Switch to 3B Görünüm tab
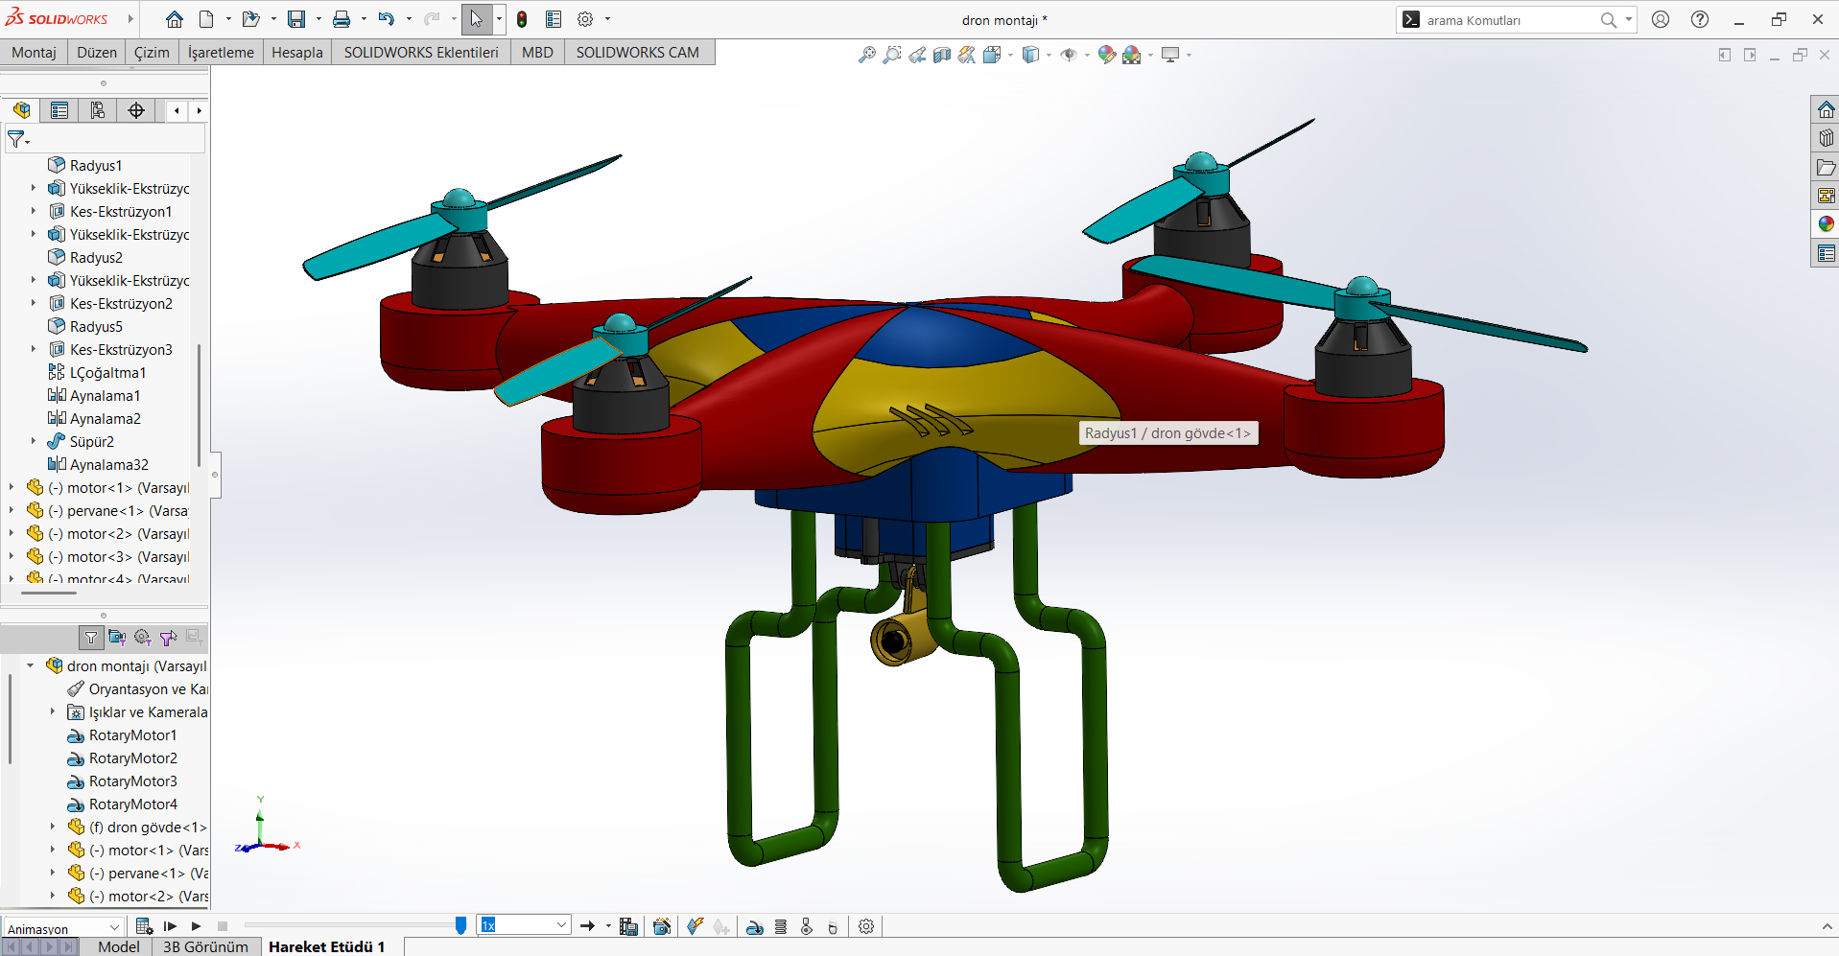1839x956 pixels. tap(205, 946)
